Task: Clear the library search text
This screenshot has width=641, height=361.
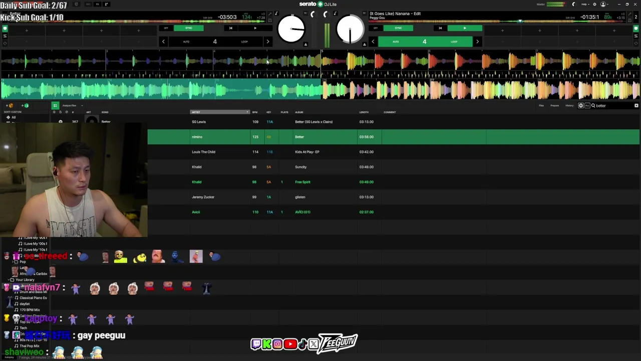Action: tap(636, 105)
